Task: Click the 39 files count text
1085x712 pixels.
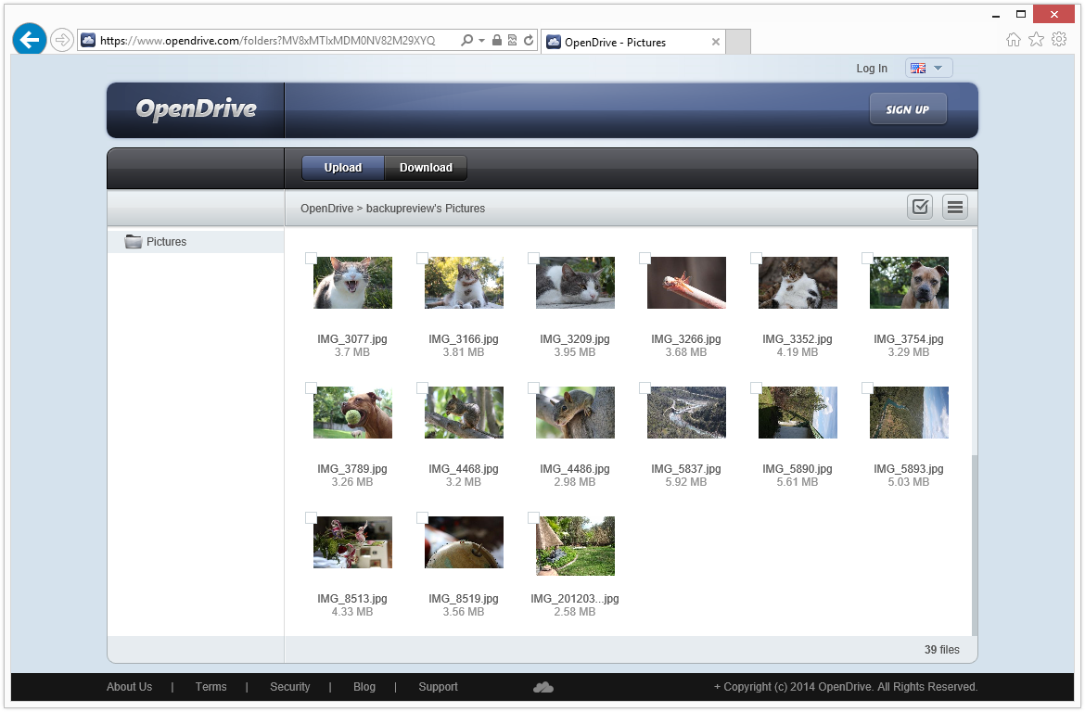Action: pyautogui.click(x=942, y=650)
